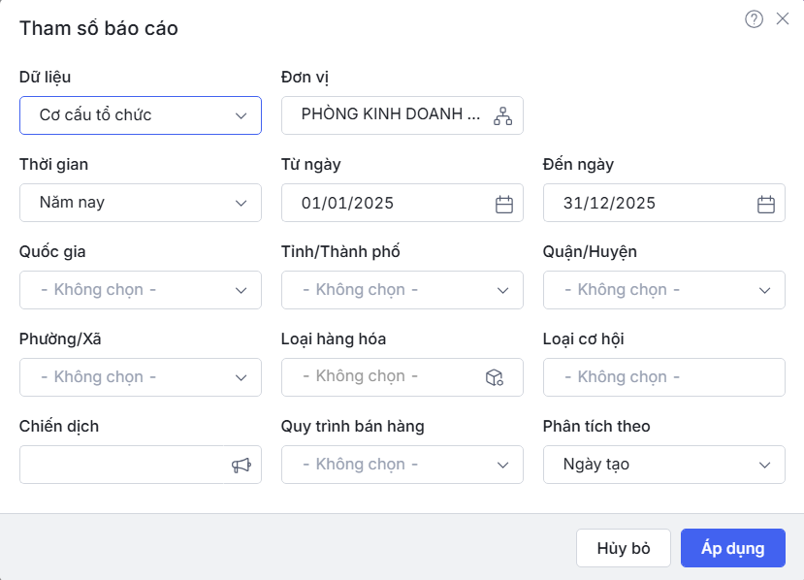Click the Áp dụng button
The height and width of the screenshot is (580, 804).
pos(732,548)
